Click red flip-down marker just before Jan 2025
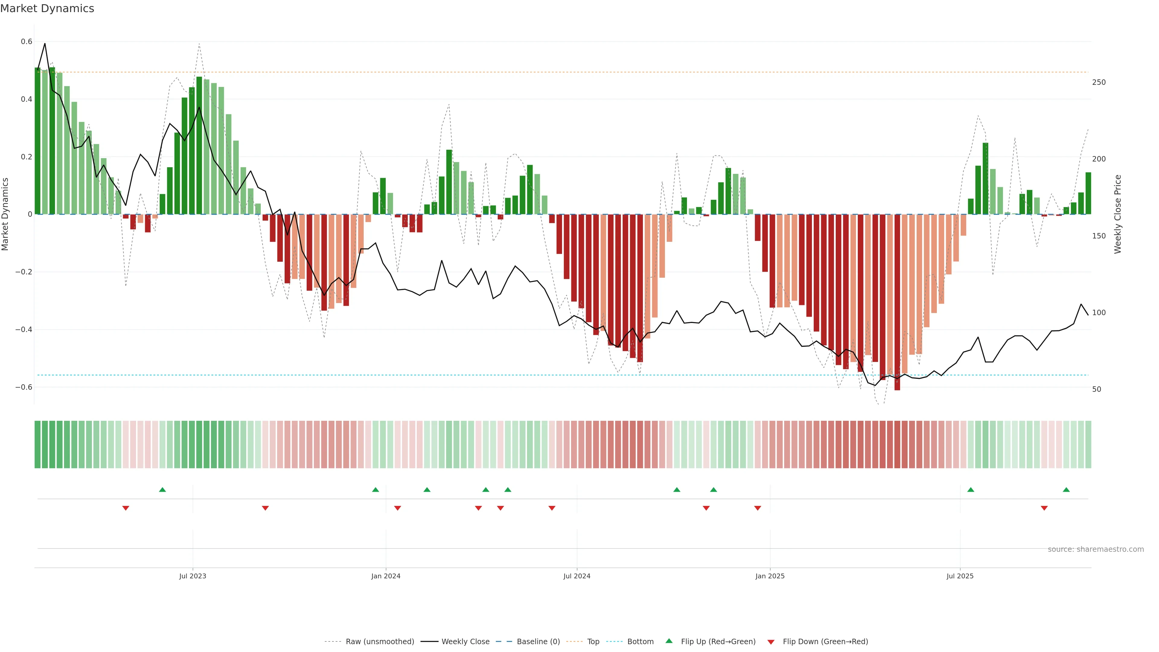The image size is (1159, 652). [x=758, y=508]
